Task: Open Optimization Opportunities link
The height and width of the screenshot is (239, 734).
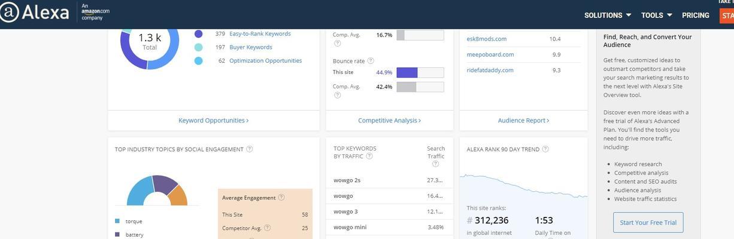Action: pyautogui.click(x=265, y=60)
